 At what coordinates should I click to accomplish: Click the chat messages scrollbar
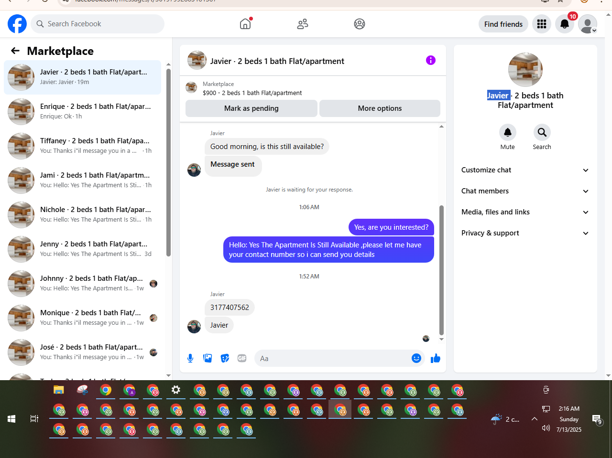coord(441,270)
